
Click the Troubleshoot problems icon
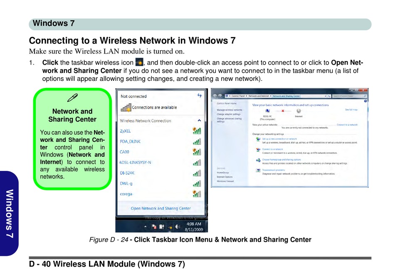(258, 170)
